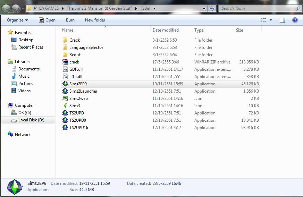Select Libraries in navigation pane

(23, 62)
